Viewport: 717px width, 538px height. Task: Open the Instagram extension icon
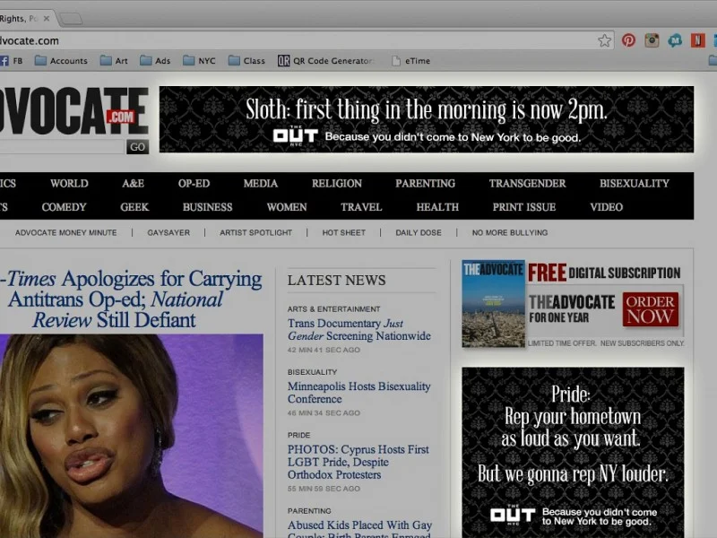pyautogui.click(x=652, y=40)
